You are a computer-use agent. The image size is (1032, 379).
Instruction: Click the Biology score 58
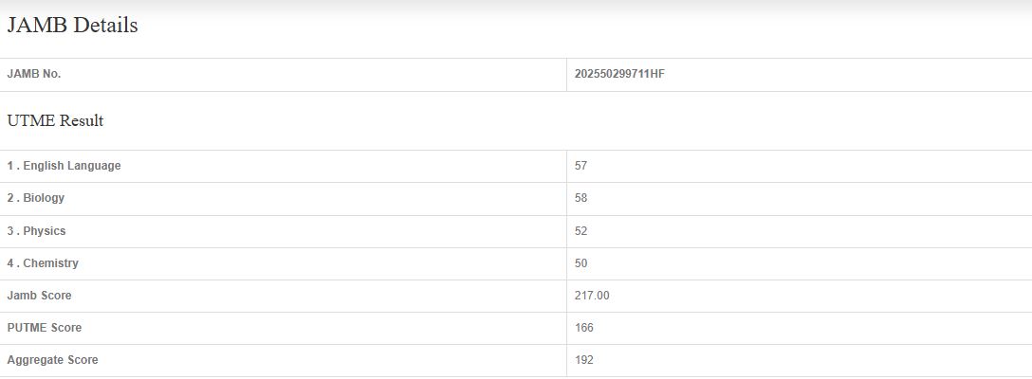581,198
